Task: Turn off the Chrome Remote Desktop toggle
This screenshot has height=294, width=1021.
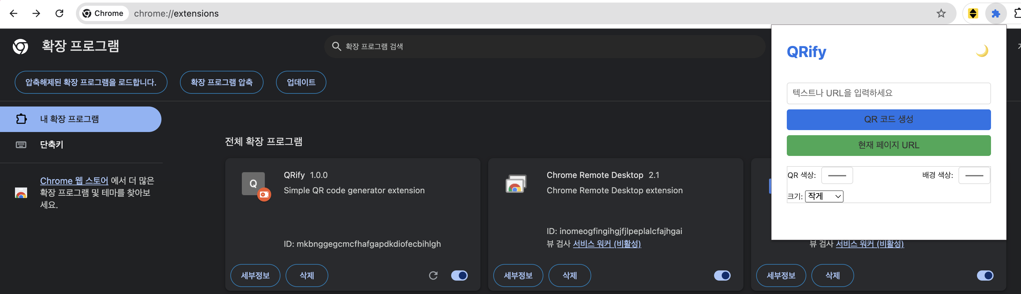Action: coord(722,276)
